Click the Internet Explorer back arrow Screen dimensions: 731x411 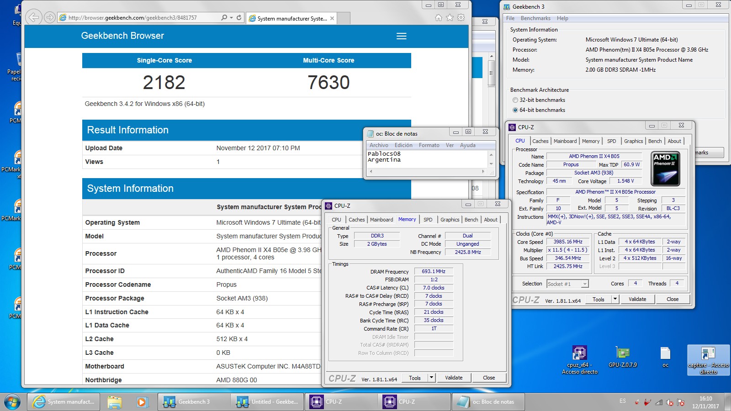(33, 17)
